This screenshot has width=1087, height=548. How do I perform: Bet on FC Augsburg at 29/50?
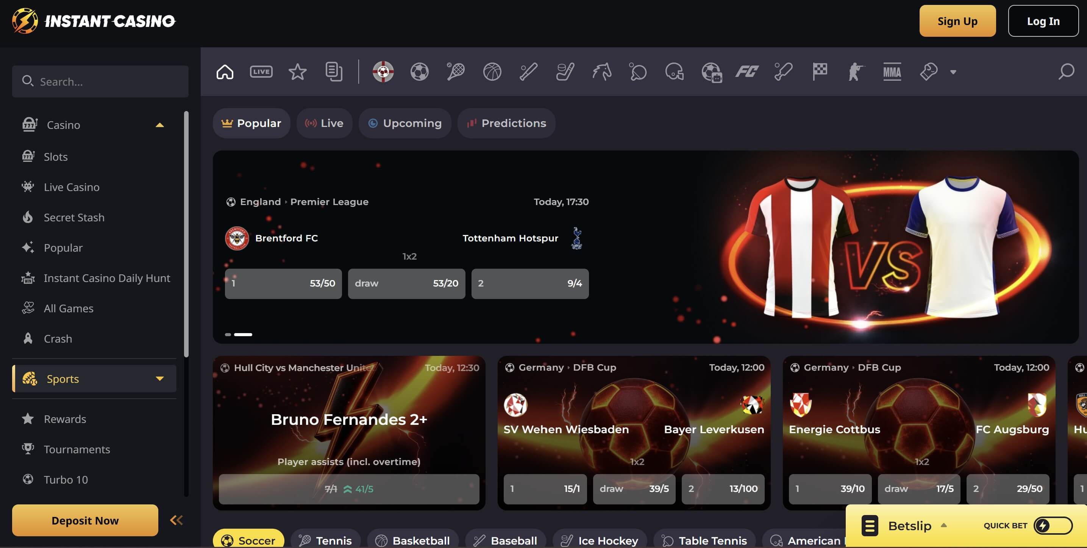tap(1008, 489)
